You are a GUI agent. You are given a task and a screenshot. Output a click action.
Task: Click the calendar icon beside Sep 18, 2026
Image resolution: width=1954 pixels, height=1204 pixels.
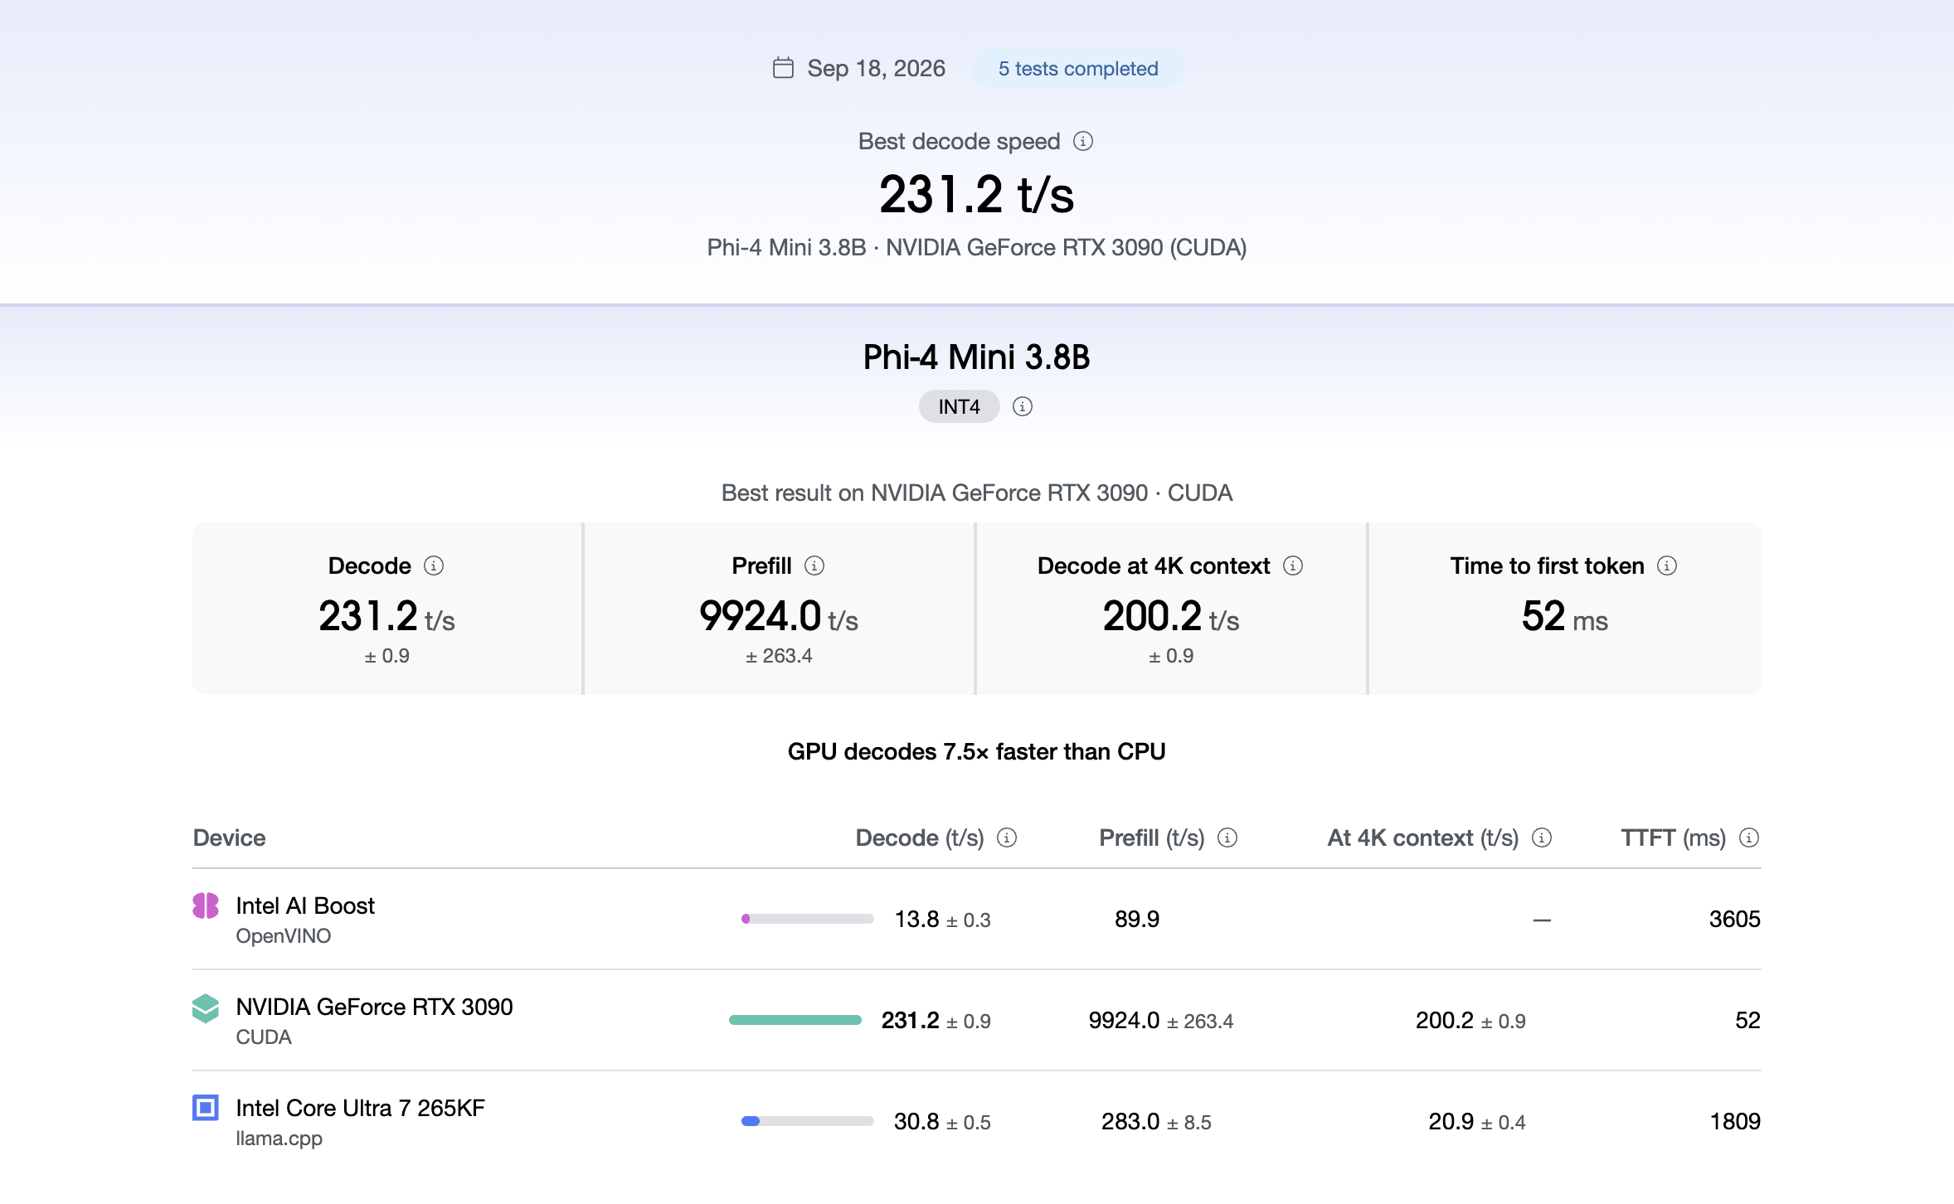point(783,68)
